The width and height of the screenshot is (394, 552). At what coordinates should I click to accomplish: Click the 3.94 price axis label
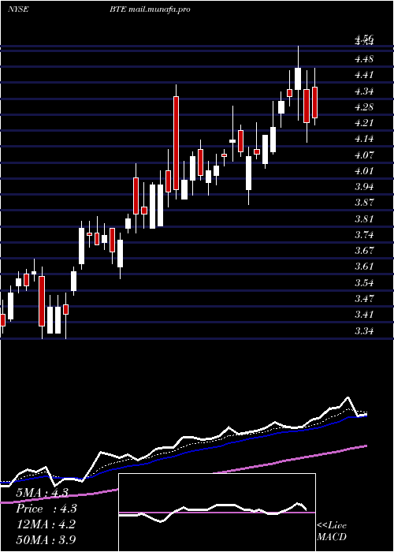(x=364, y=187)
